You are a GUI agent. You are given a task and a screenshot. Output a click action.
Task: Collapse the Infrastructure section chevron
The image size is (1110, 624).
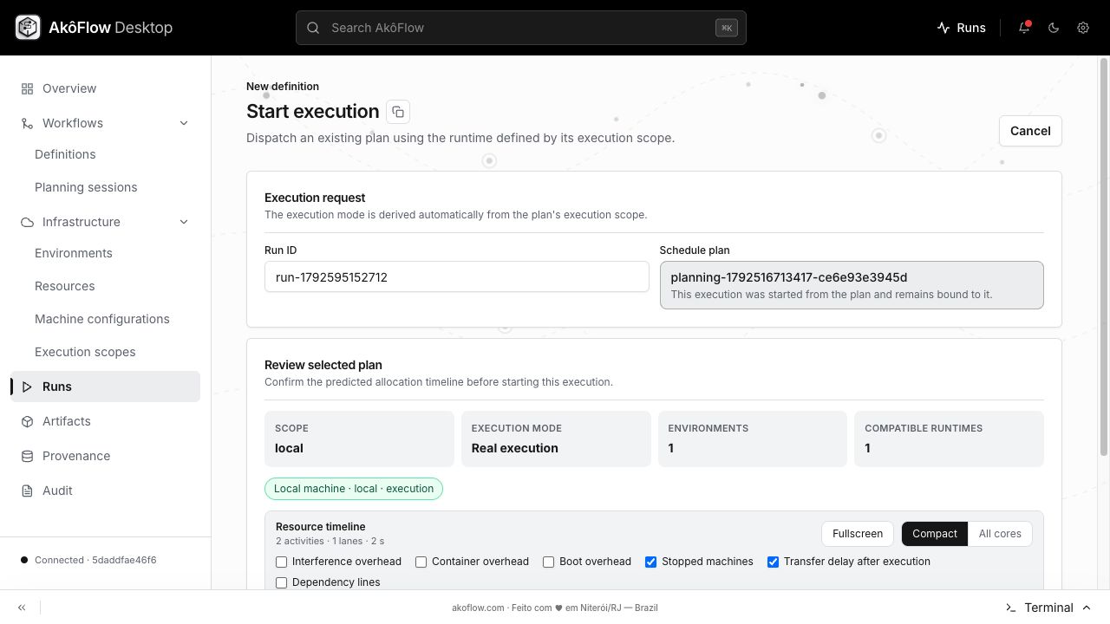pyautogui.click(x=184, y=222)
